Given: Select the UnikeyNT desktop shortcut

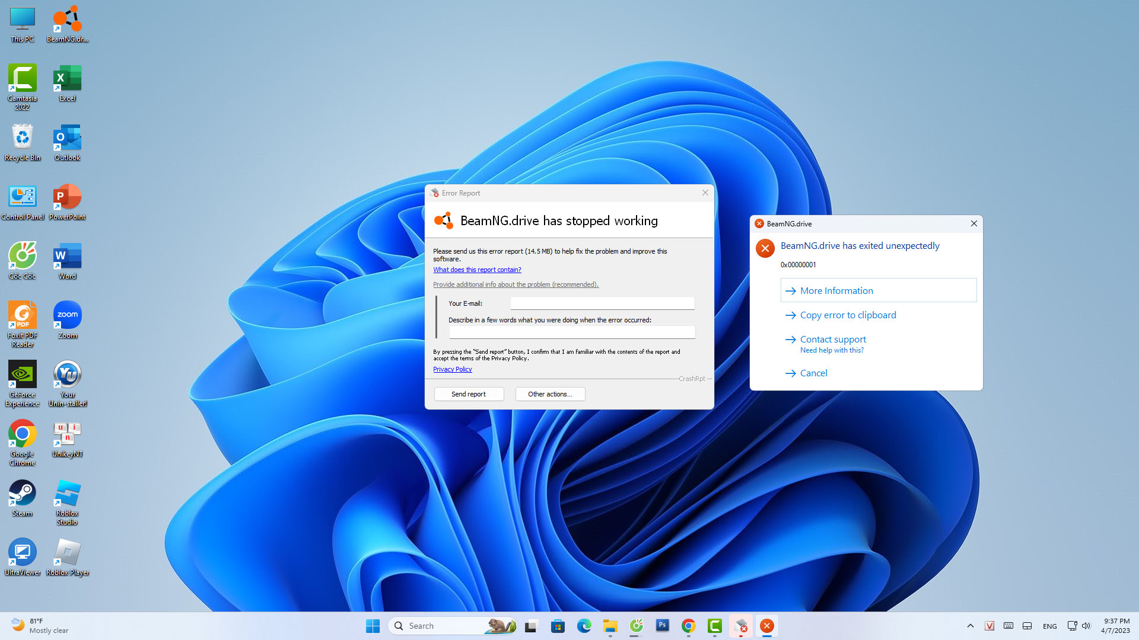Looking at the screenshot, I should (x=68, y=439).
